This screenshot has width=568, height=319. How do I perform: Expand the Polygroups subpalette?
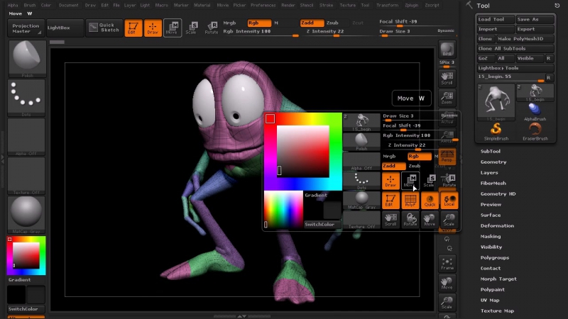(x=495, y=257)
